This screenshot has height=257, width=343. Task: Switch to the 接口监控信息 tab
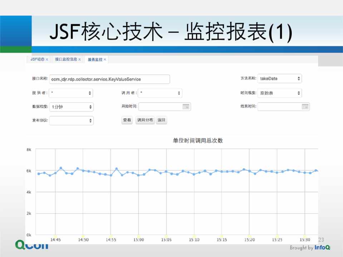(66, 60)
